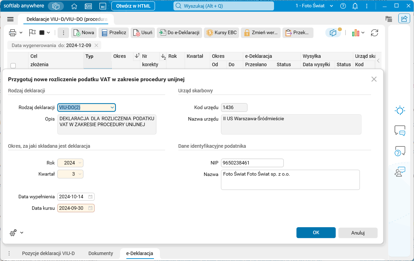Click the column chart icon near refresh button

[355, 32]
